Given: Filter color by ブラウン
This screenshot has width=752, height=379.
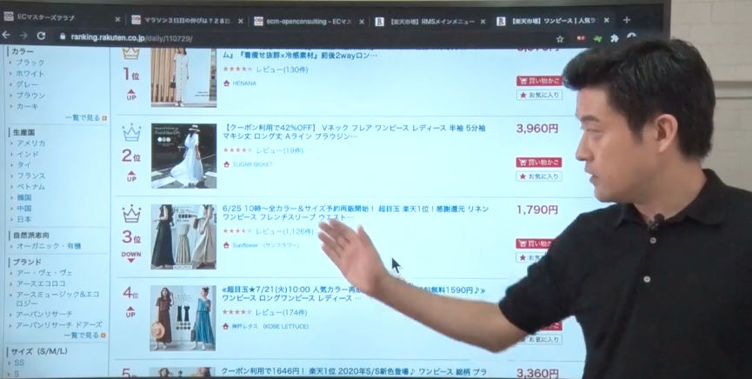Looking at the screenshot, I should [x=30, y=96].
